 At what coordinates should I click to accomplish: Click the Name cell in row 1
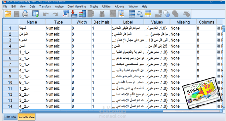32,28
